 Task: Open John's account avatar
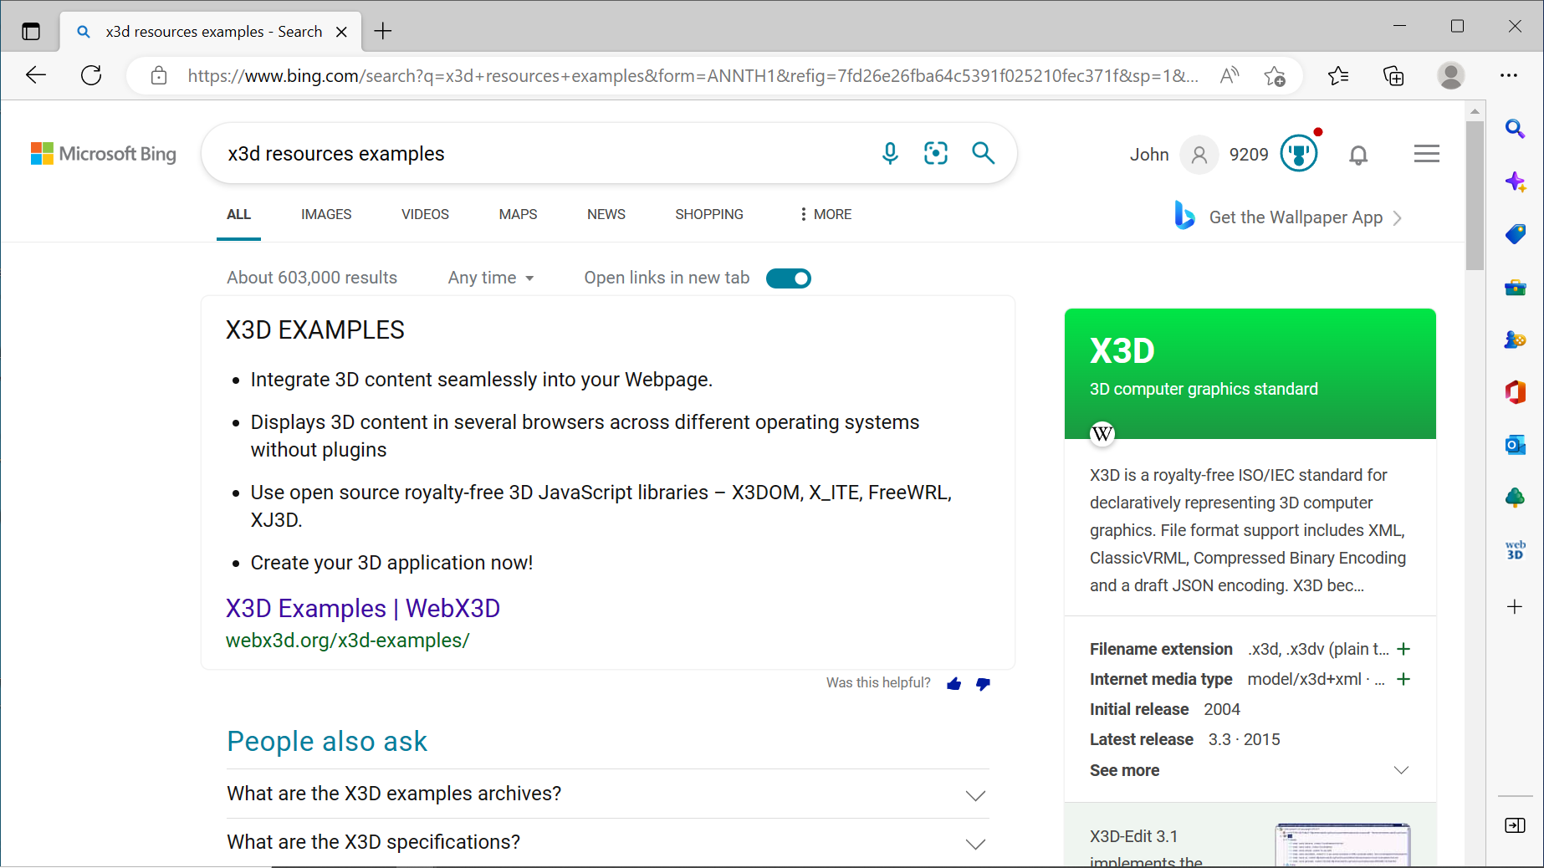click(1199, 155)
